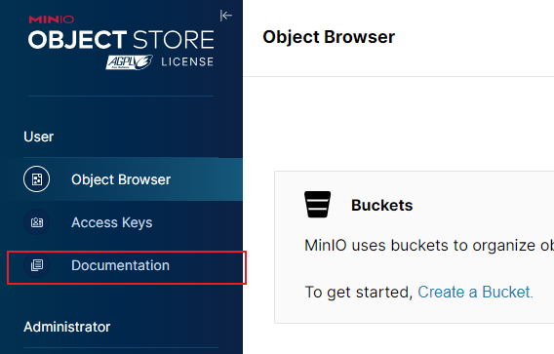Click the Object Browser page title

(x=329, y=37)
